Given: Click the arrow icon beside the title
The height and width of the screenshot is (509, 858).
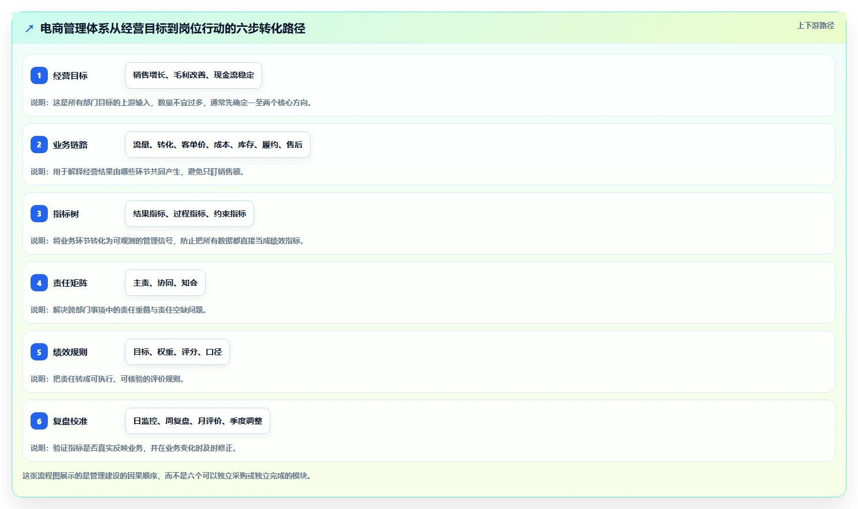Looking at the screenshot, I should point(29,28).
